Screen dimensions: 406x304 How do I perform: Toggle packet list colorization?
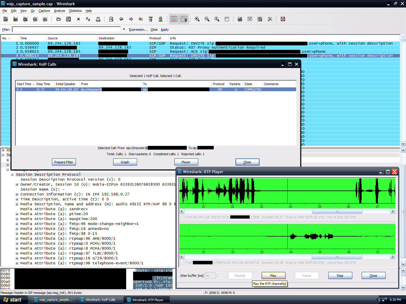pyautogui.click(x=174, y=19)
